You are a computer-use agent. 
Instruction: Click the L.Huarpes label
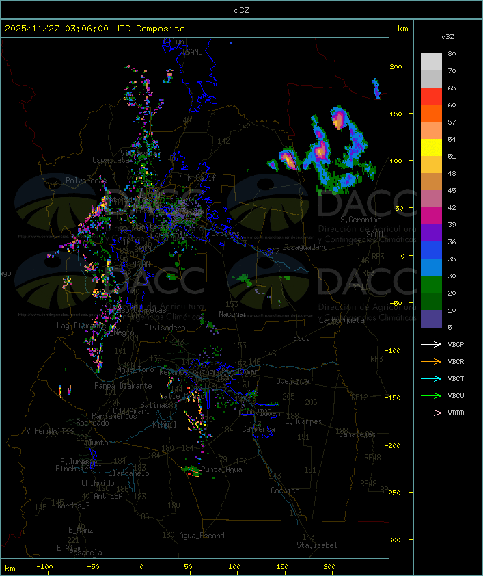[x=303, y=421]
